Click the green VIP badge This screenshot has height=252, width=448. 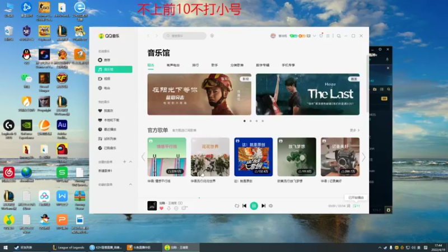[x=293, y=36]
